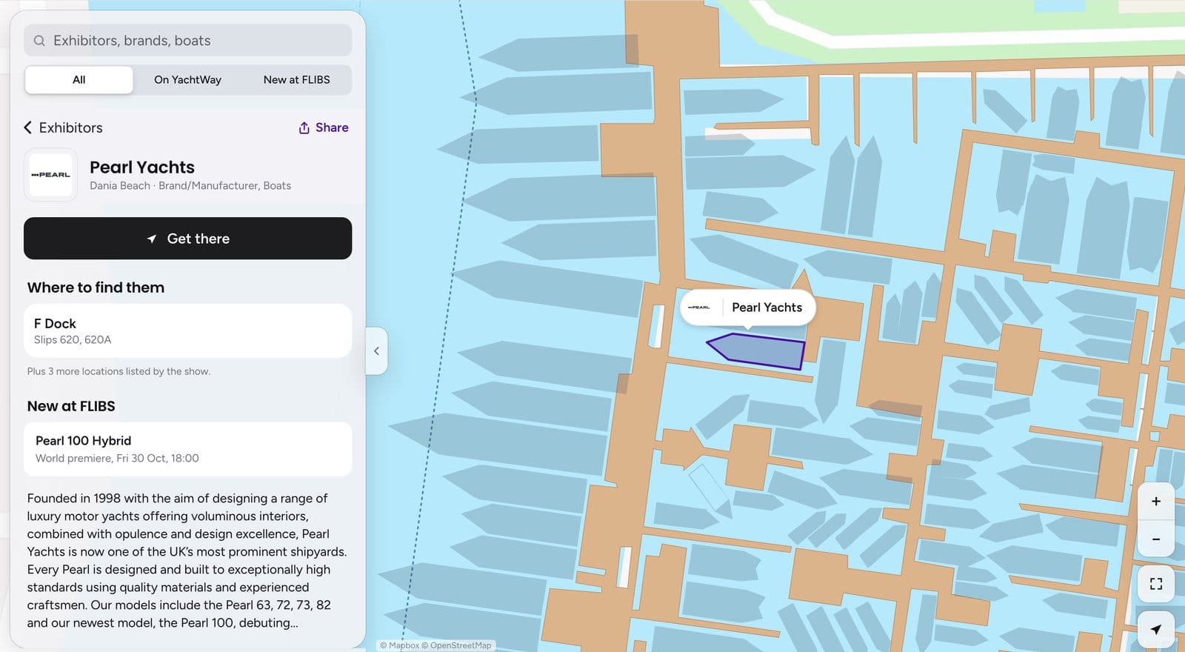Go back to Exhibitors list

tap(63, 127)
